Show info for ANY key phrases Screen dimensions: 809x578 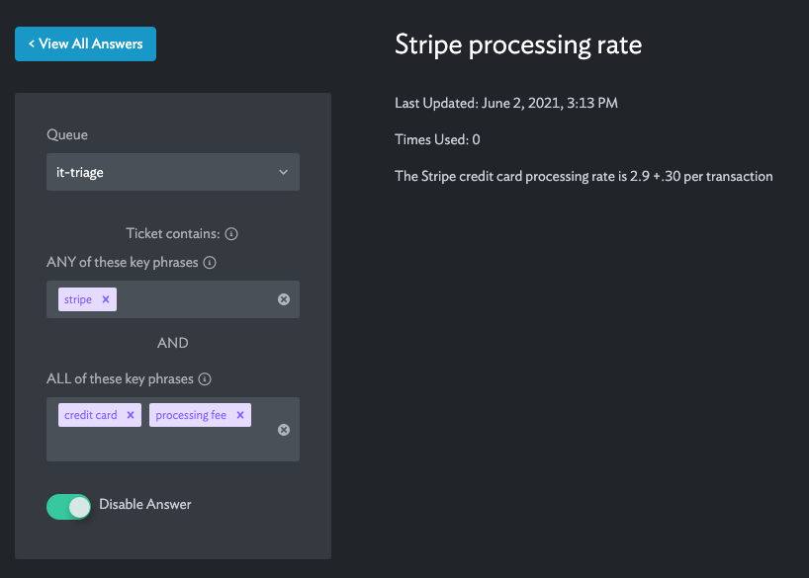(210, 263)
